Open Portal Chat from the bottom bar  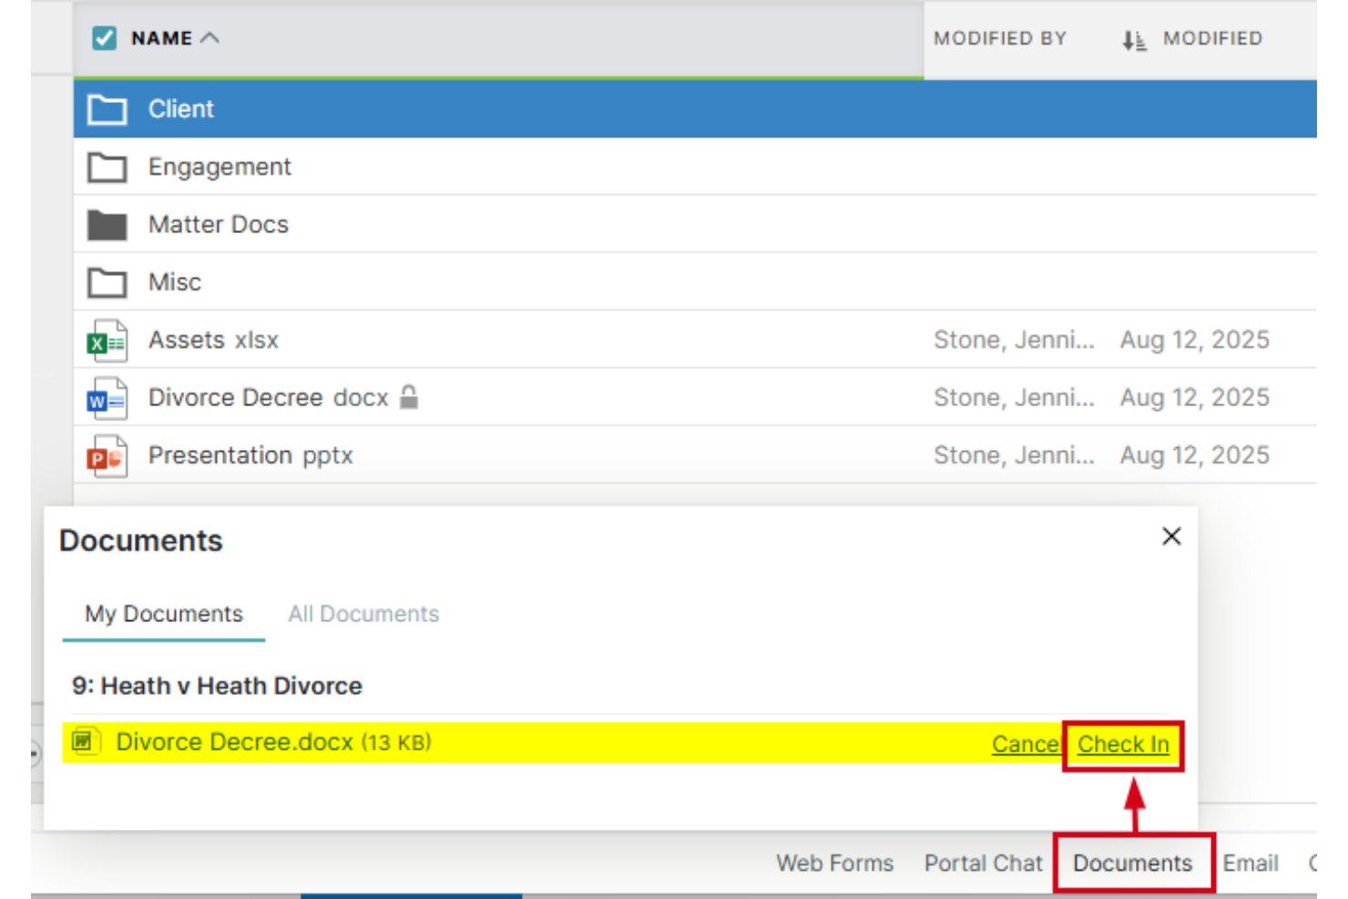point(983,863)
